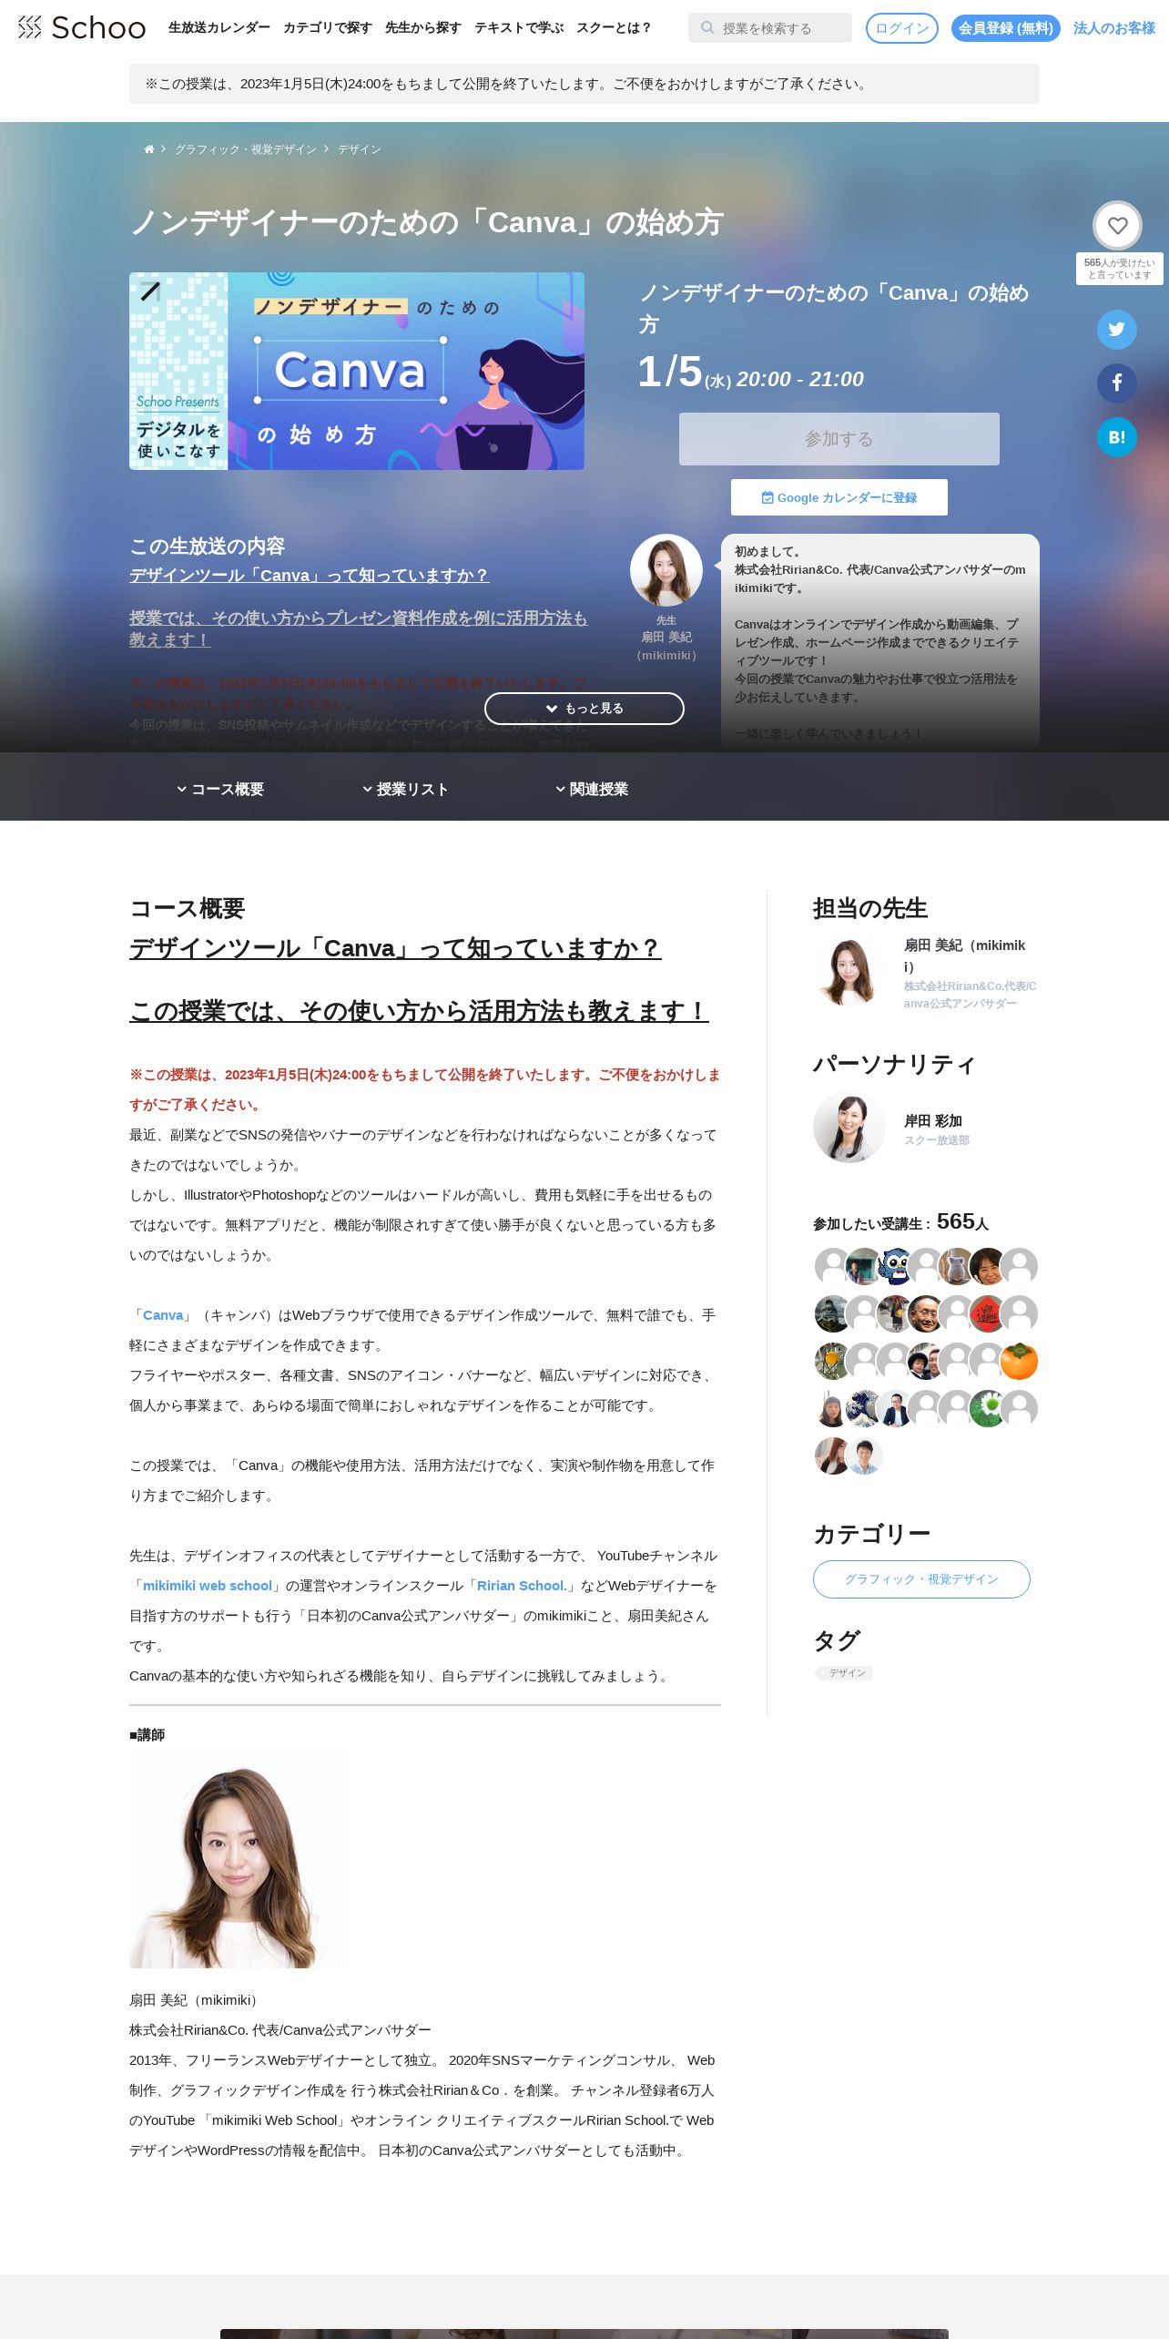
Task: Open the 生放送カレンダー menu
Action: point(219,28)
